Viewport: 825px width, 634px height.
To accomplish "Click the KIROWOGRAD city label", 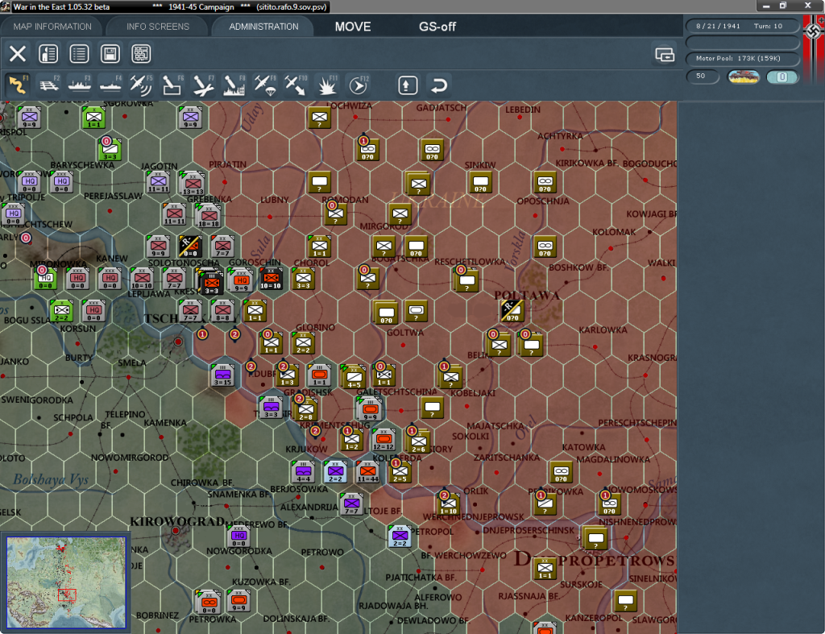I will click(177, 522).
